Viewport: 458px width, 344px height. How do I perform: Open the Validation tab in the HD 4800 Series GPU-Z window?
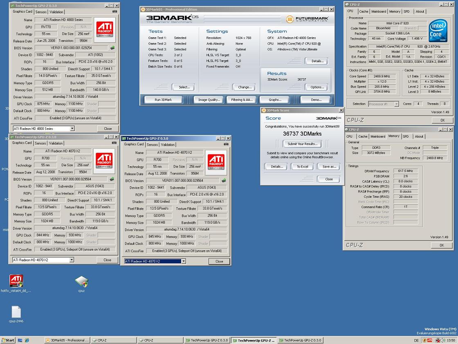click(56, 12)
